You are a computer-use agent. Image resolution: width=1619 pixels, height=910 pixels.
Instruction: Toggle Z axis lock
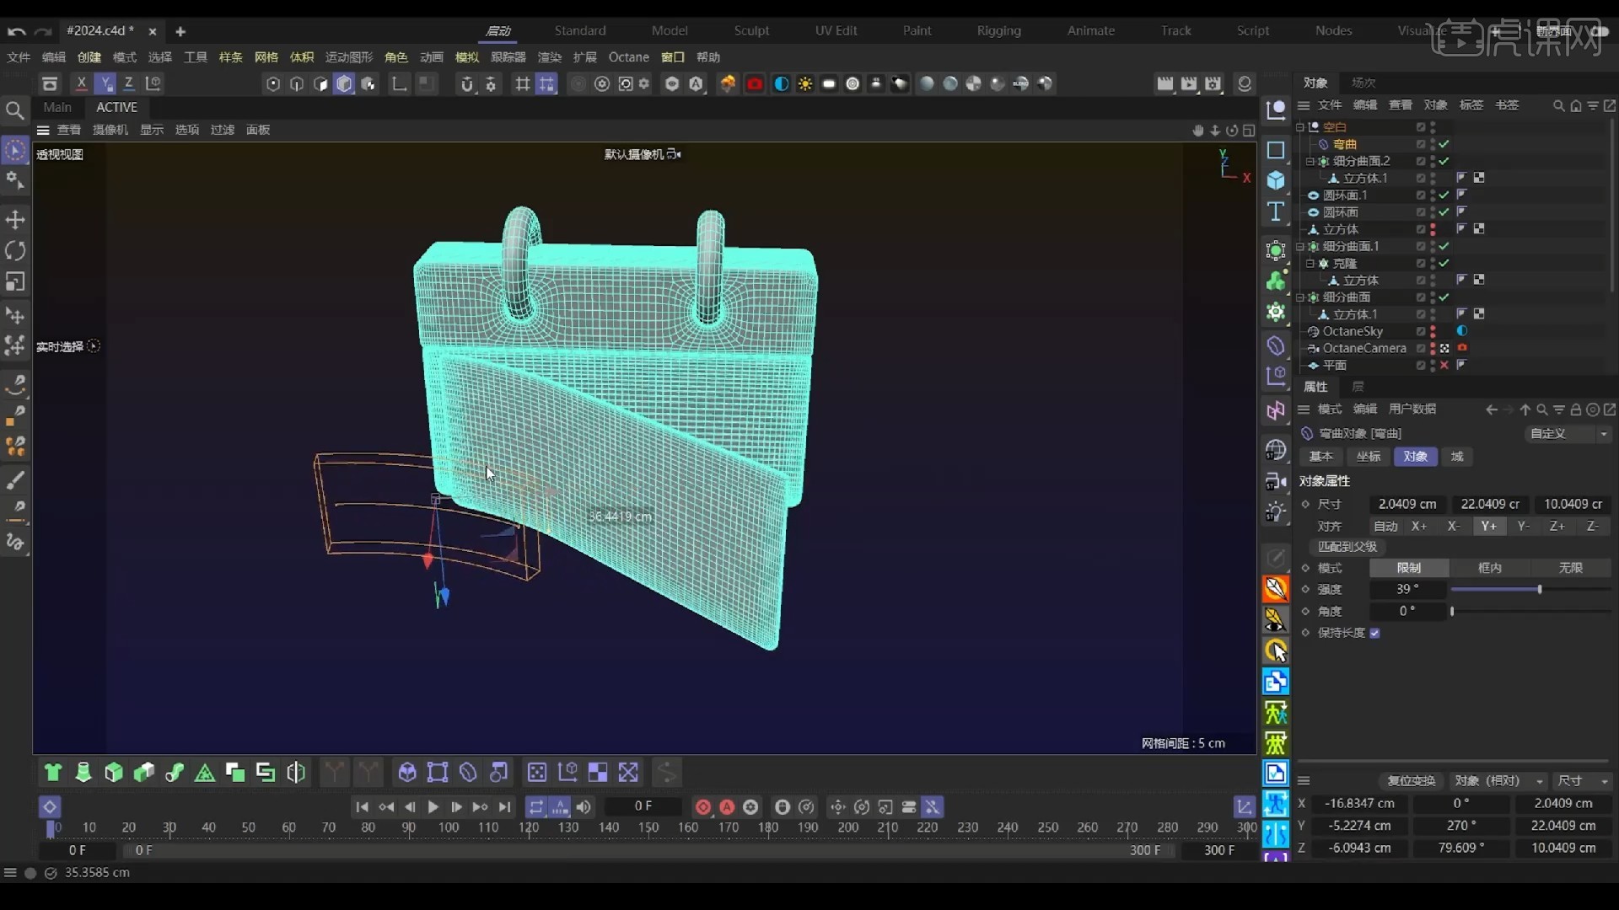coord(129,83)
